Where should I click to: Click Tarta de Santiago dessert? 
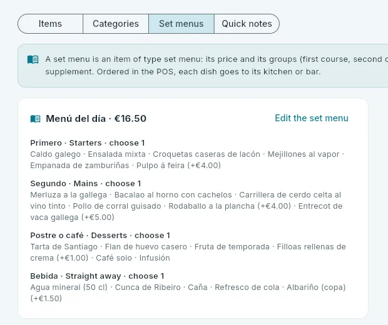pyautogui.click(x=64, y=247)
